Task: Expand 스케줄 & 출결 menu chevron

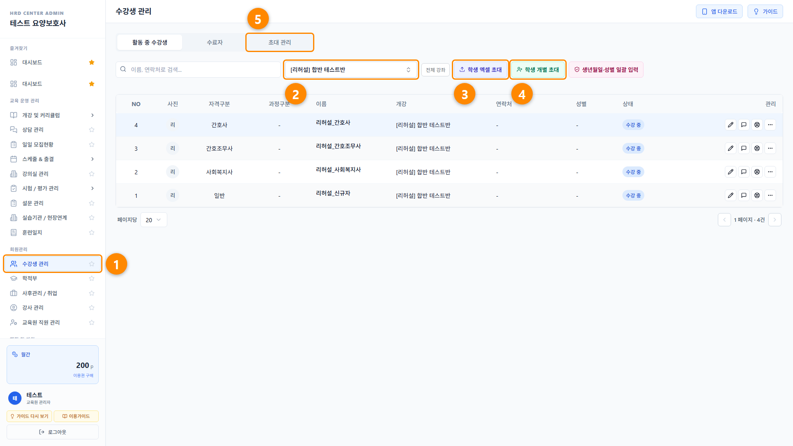Action: (93, 159)
